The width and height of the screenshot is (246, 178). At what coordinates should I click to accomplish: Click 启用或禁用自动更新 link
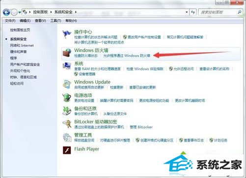pyautogui.click(x=89, y=88)
